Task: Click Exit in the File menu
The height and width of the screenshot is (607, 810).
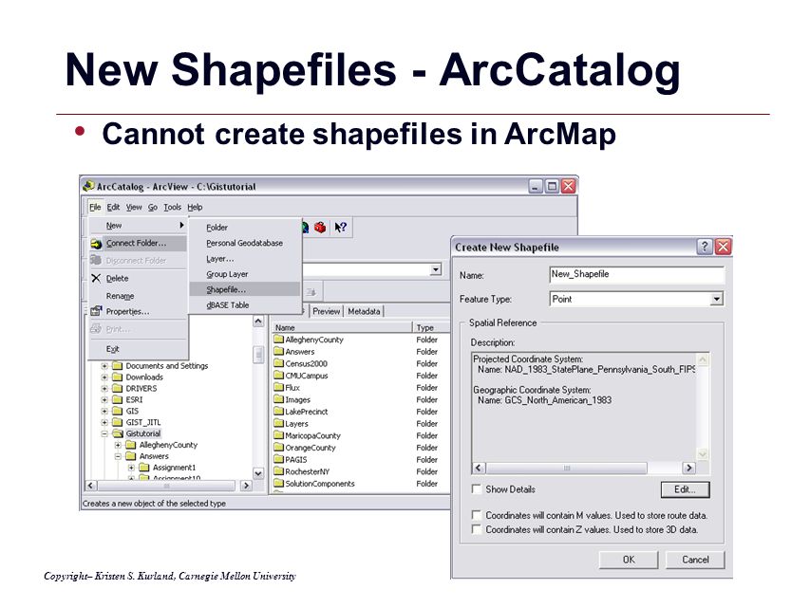Action: click(x=138, y=349)
